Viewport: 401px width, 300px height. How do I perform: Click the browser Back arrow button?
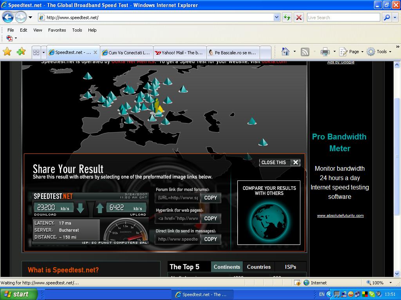pyautogui.click(x=8, y=17)
